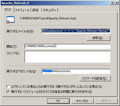
Task: Enable ログオンしている場合にのみ実行する checkbox
Action: coord(8,87)
